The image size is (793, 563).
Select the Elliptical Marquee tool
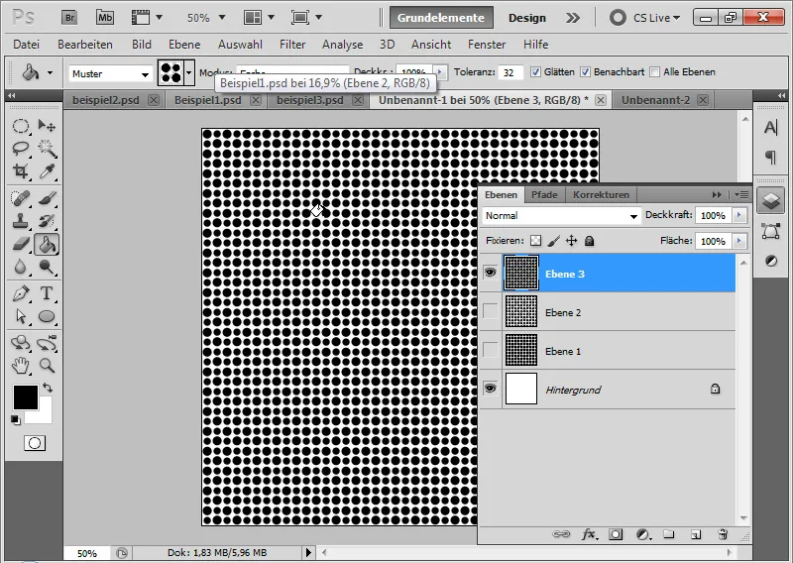pyautogui.click(x=20, y=126)
